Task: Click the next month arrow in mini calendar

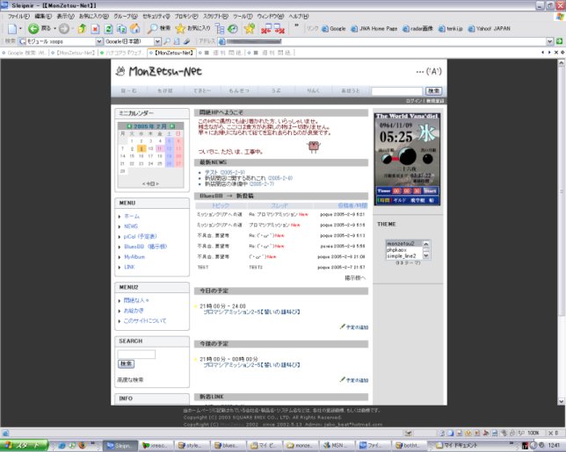Action: tap(172, 126)
